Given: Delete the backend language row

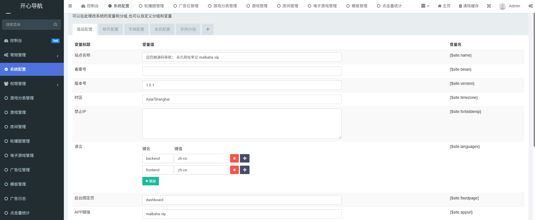Looking at the screenshot, I should [x=234, y=158].
